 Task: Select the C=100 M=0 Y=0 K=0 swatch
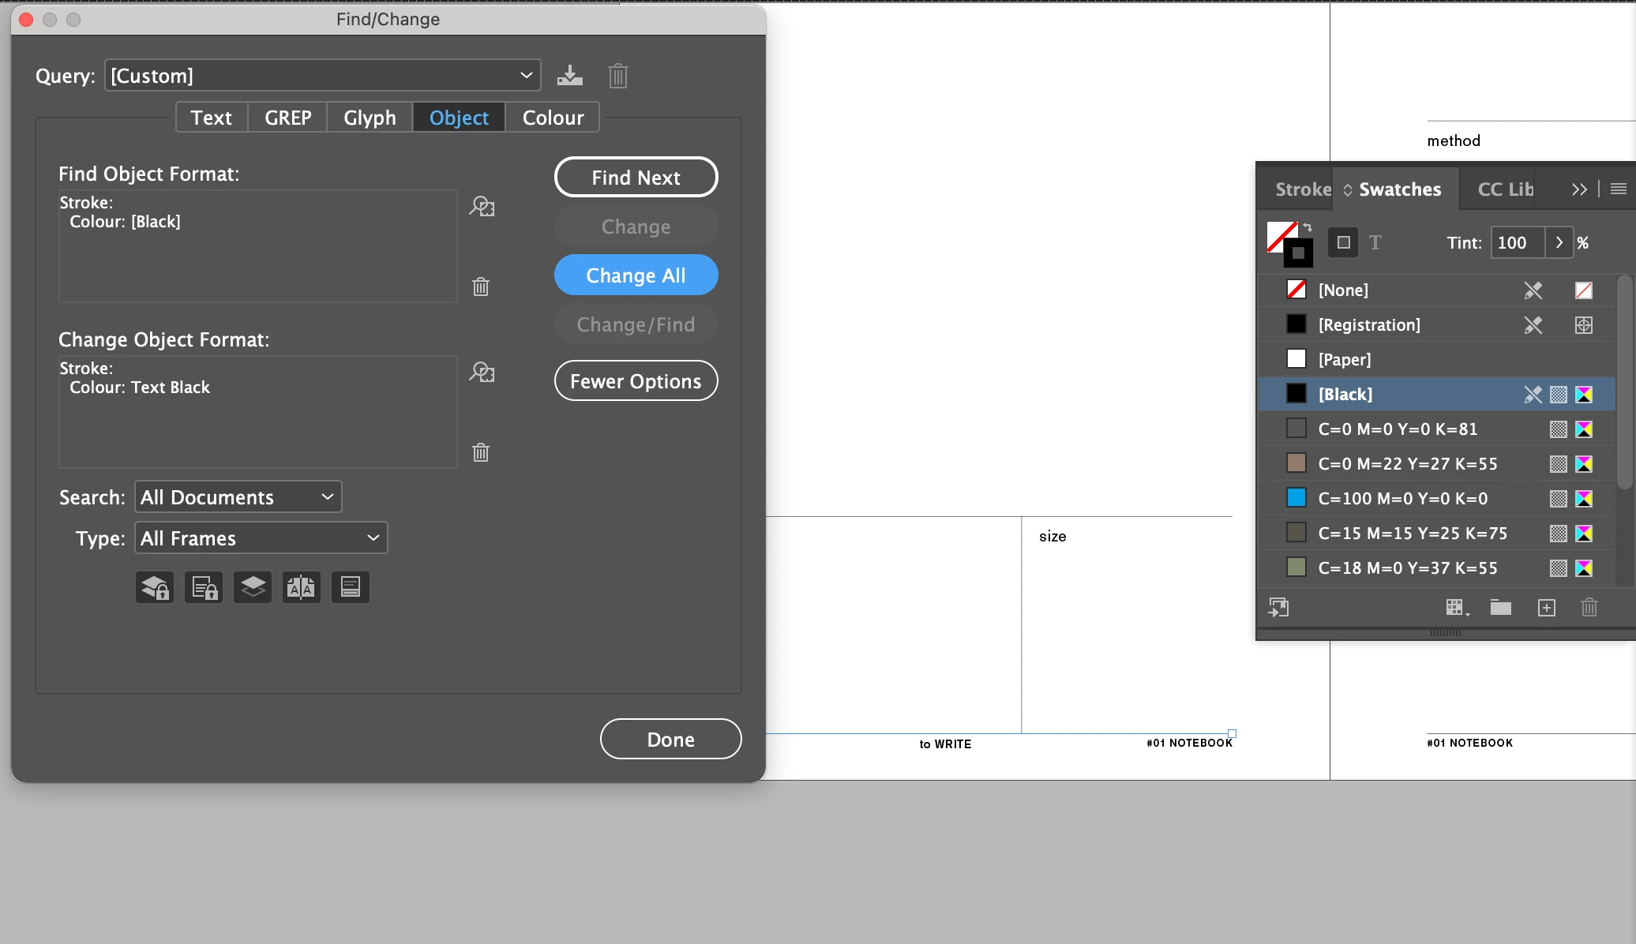pyautogui.click(x=1402, y=499)
